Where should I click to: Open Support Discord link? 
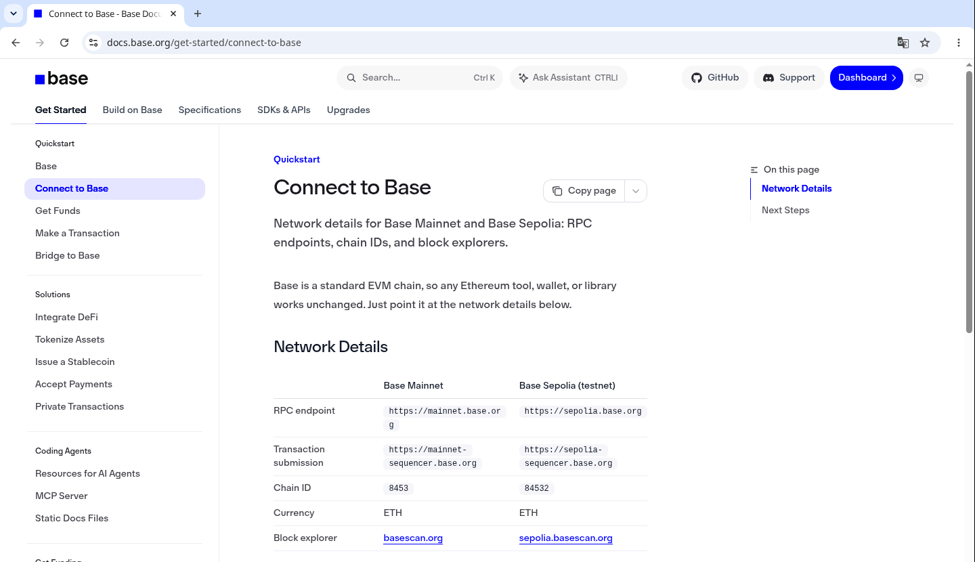coord(789,78)
